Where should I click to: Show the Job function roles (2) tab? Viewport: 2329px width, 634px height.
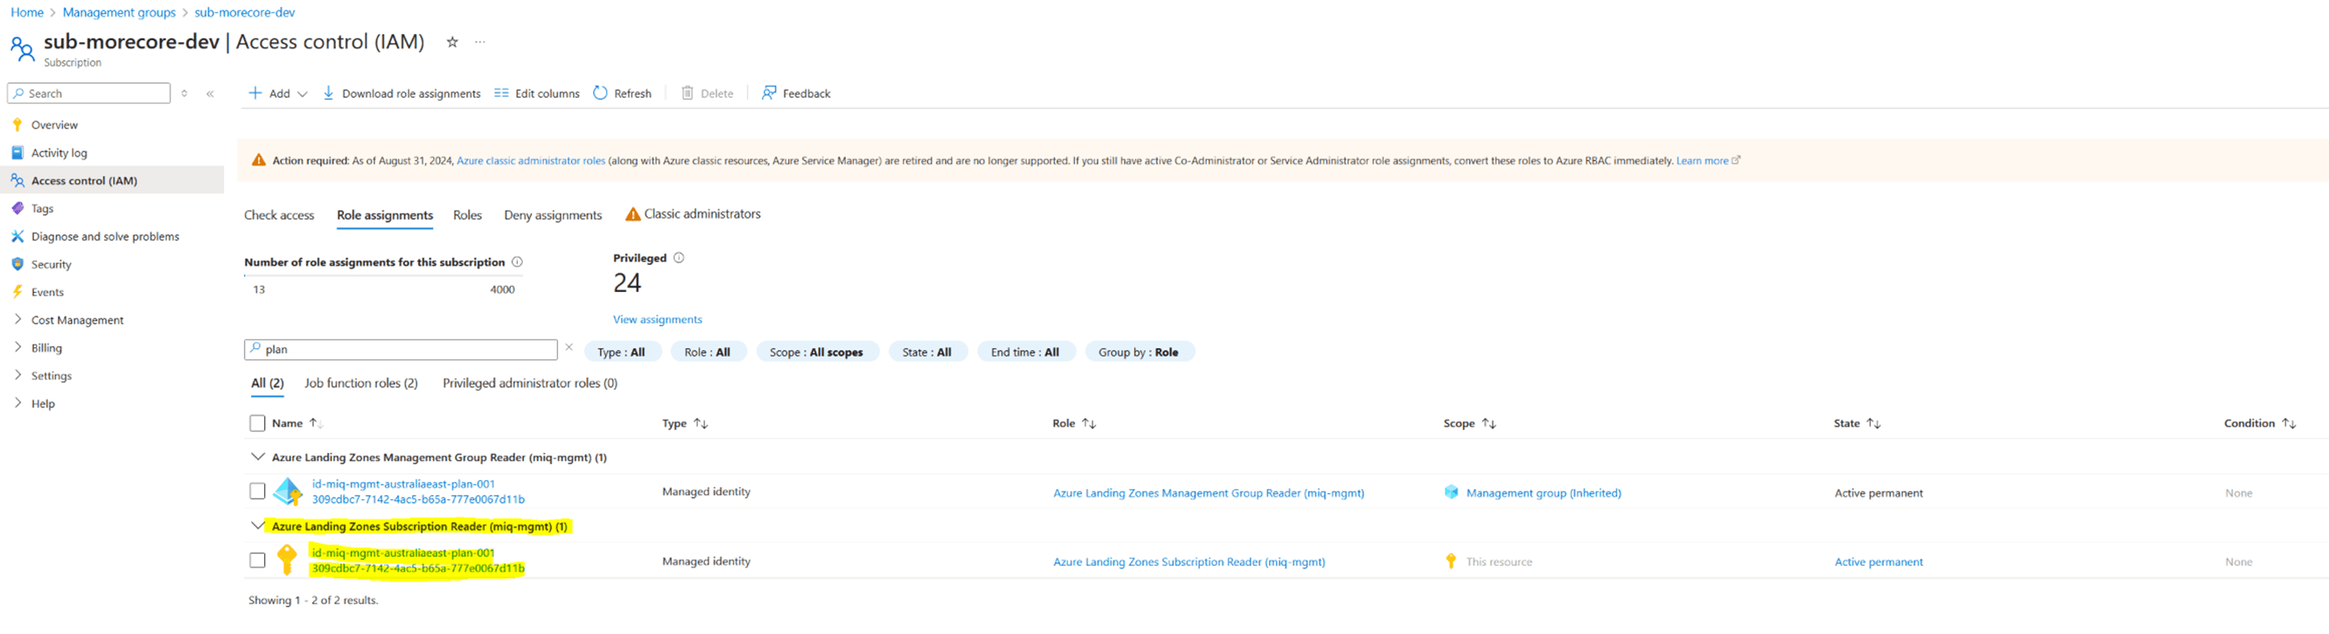coord(360,384)
